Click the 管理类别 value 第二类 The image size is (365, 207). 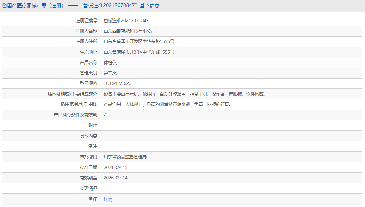pos(110,73)
